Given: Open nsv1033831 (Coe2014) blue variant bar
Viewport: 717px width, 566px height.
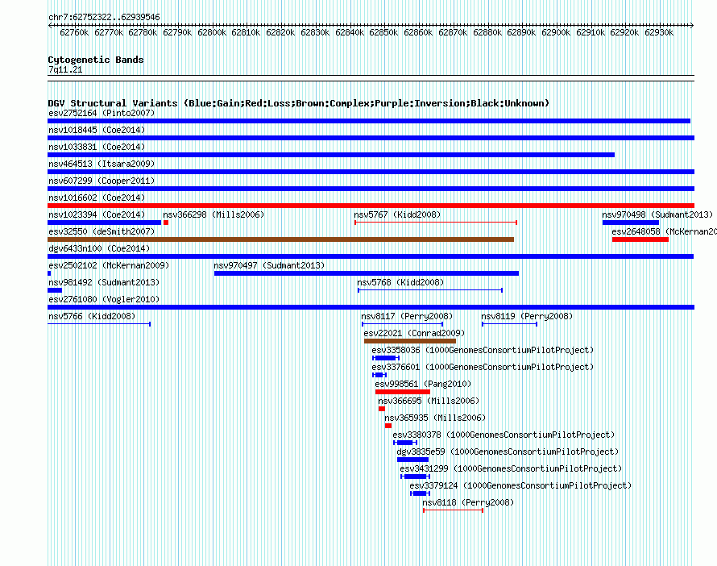Looking at the screenshot, I should (x=331, y=155).
